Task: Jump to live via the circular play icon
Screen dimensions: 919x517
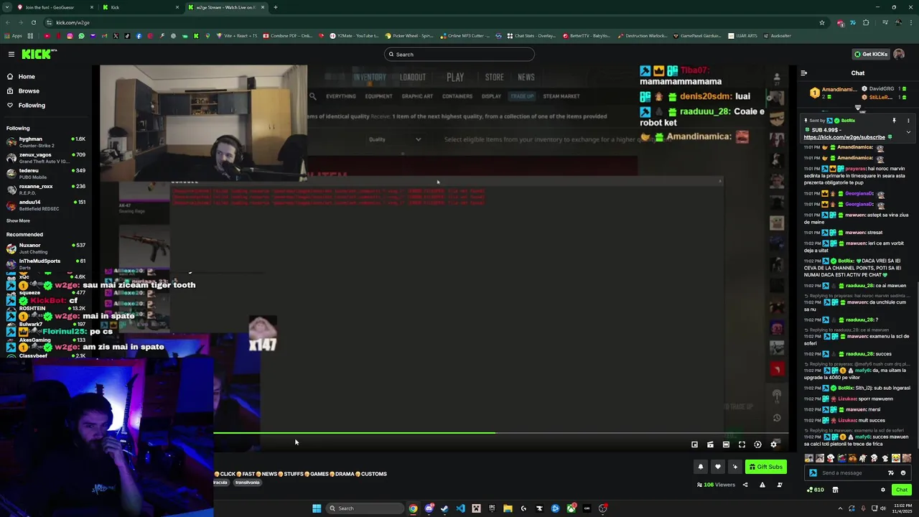Action: click(x=757, y=444)
